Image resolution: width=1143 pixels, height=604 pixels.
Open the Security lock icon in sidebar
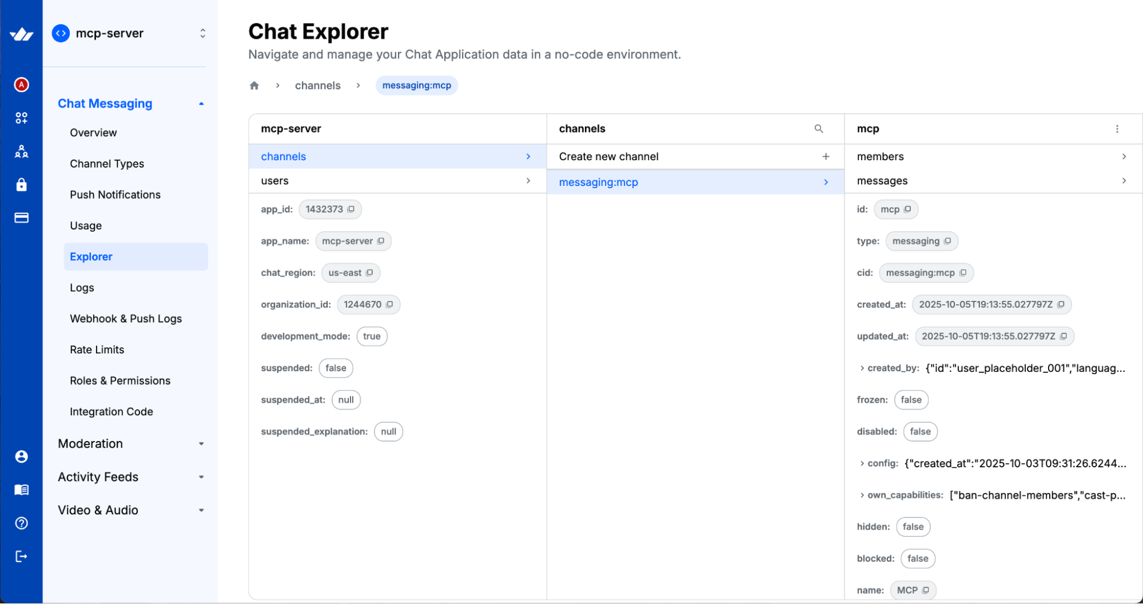point(22,185)
